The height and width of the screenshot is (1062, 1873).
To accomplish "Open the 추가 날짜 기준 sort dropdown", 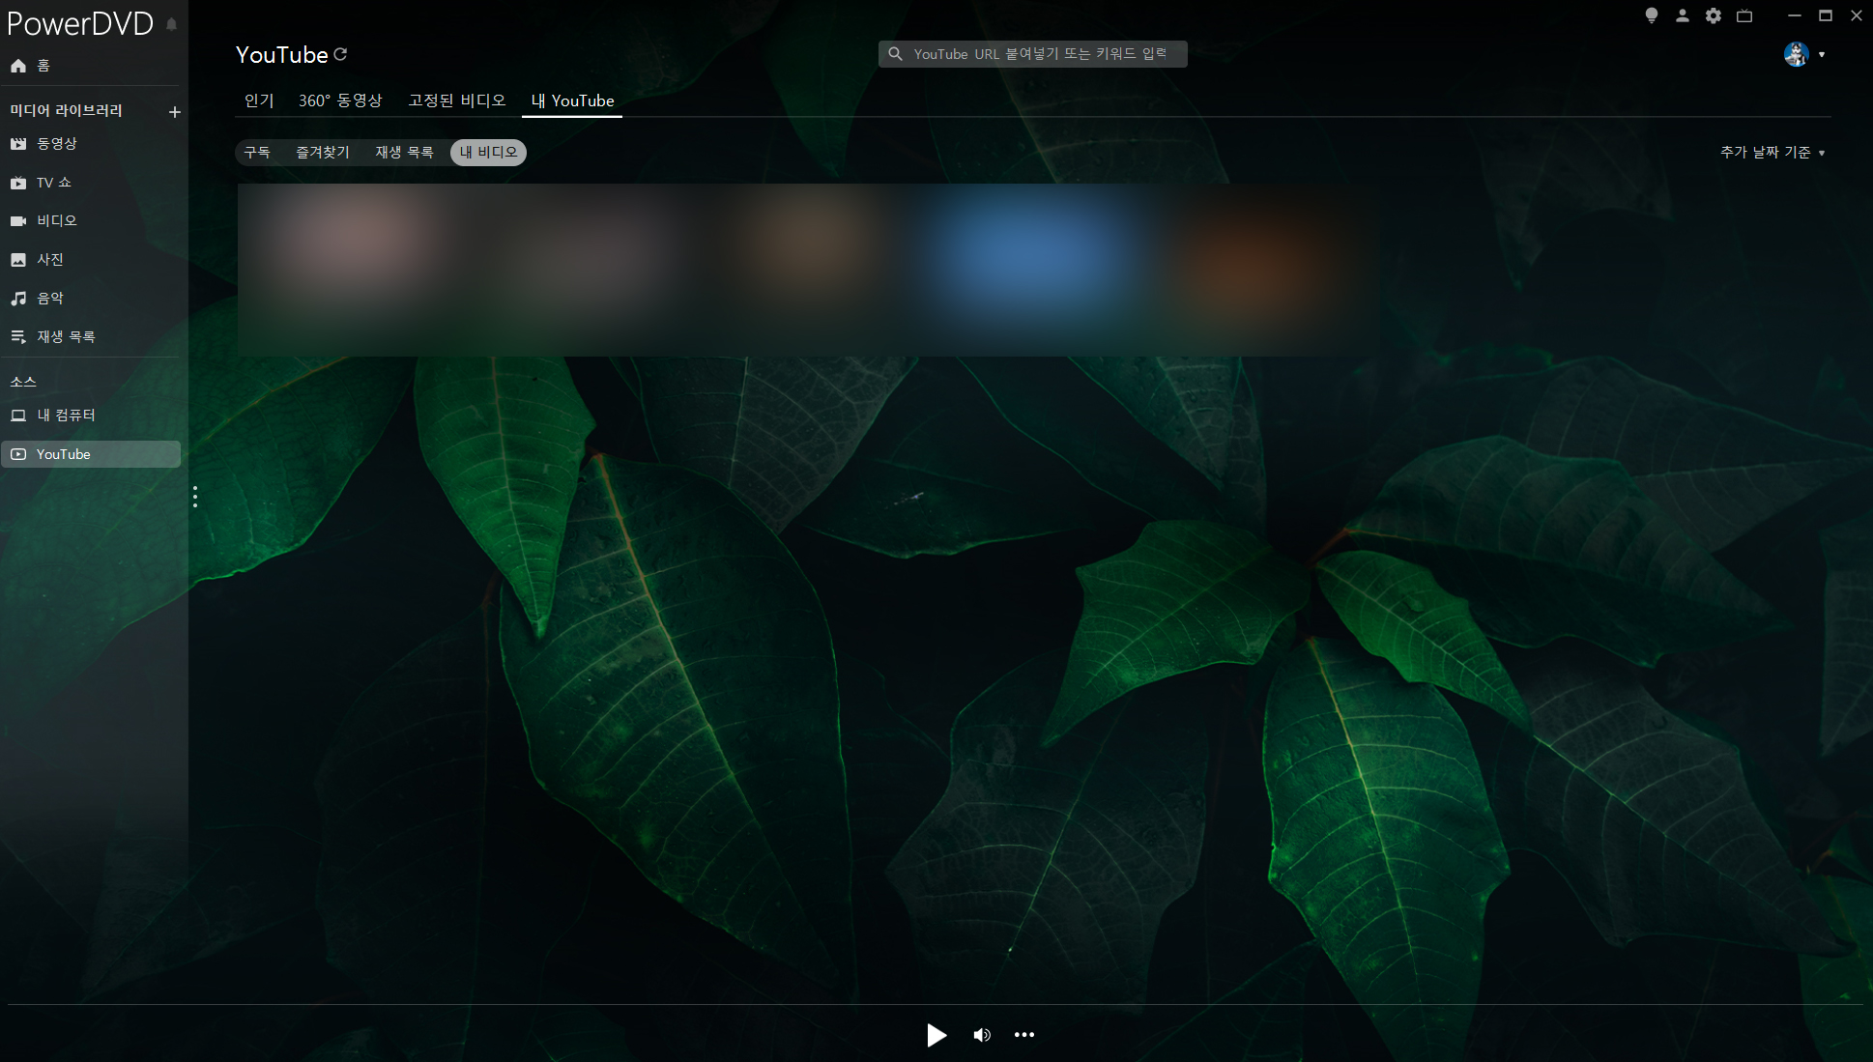I will coord(1772,153).
